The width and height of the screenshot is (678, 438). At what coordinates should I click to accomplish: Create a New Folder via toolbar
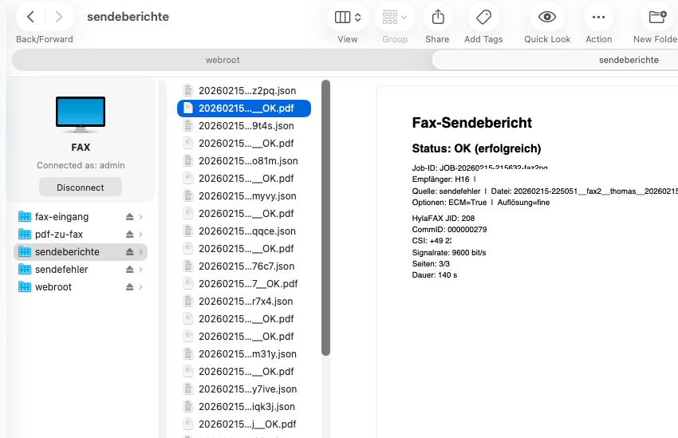657,17
